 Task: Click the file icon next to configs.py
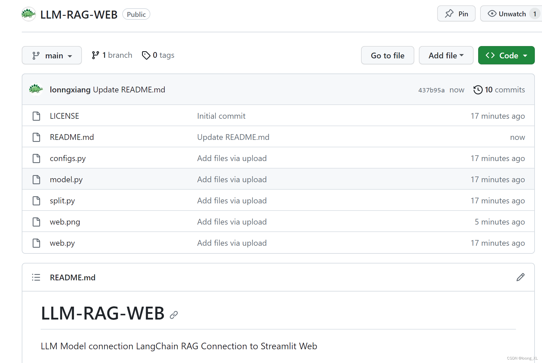(36, 158)
